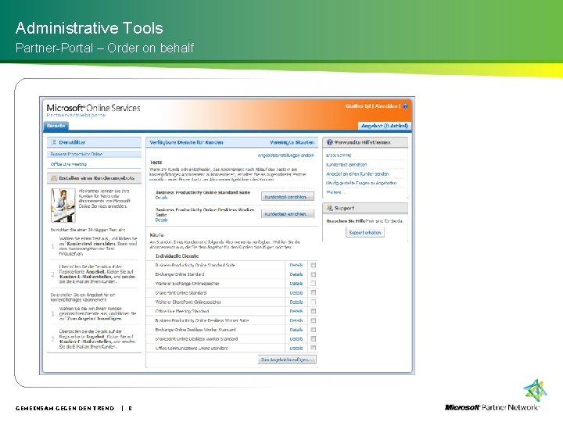Screen dimensions: 563x422
Task: Click the Individuelle Dienste heading
Action: 177,256
